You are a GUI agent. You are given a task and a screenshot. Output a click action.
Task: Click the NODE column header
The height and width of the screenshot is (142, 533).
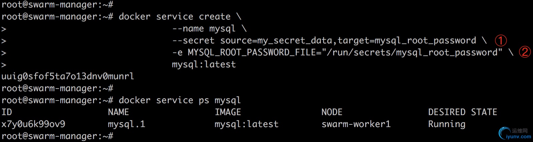(332, 112)
